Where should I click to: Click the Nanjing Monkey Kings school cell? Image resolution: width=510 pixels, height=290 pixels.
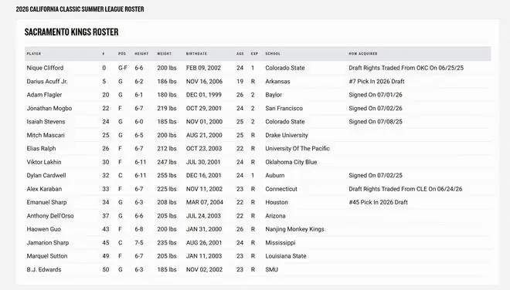tap(294, 229)
